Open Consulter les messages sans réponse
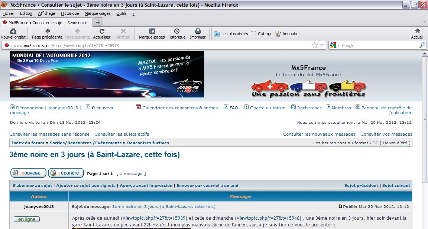428x229 pixels. coord(49,134)
